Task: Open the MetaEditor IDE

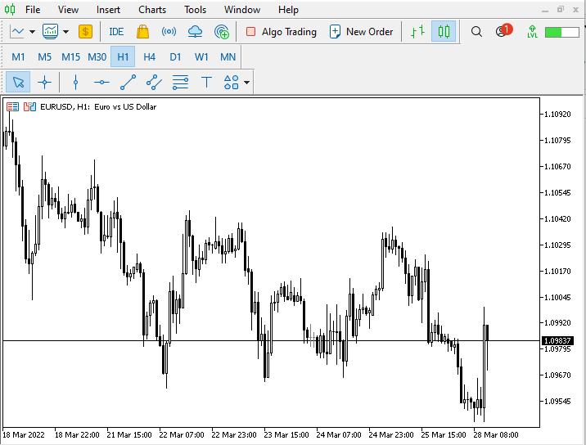Action: [x=116, y=32]
